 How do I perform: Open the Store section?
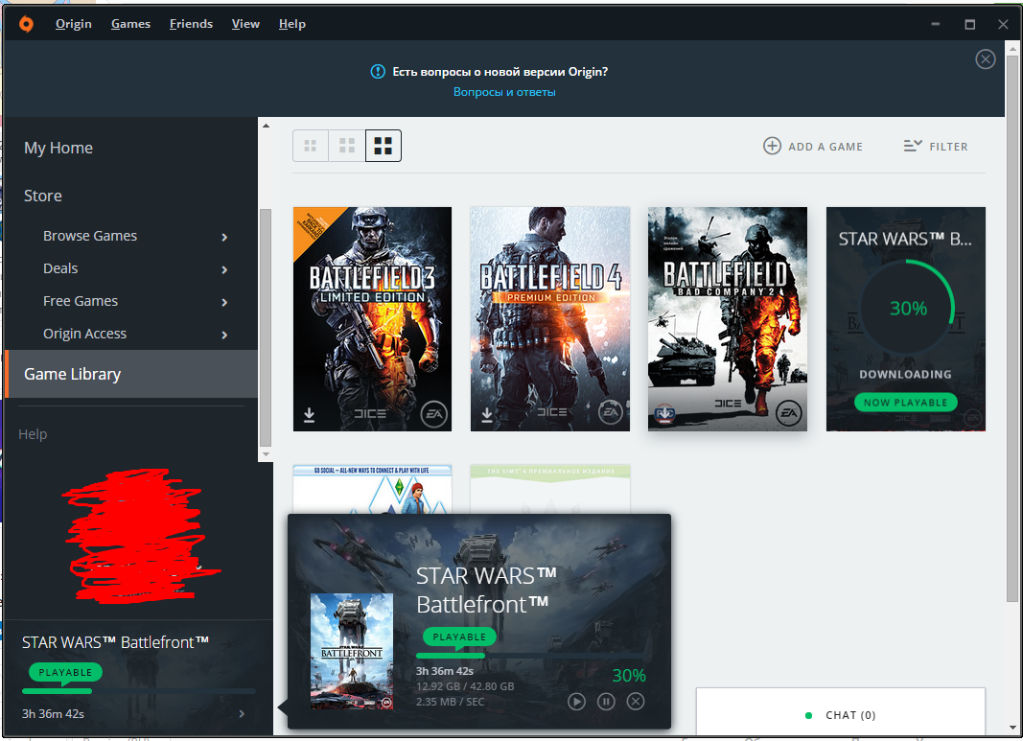(x=43, y=196)
